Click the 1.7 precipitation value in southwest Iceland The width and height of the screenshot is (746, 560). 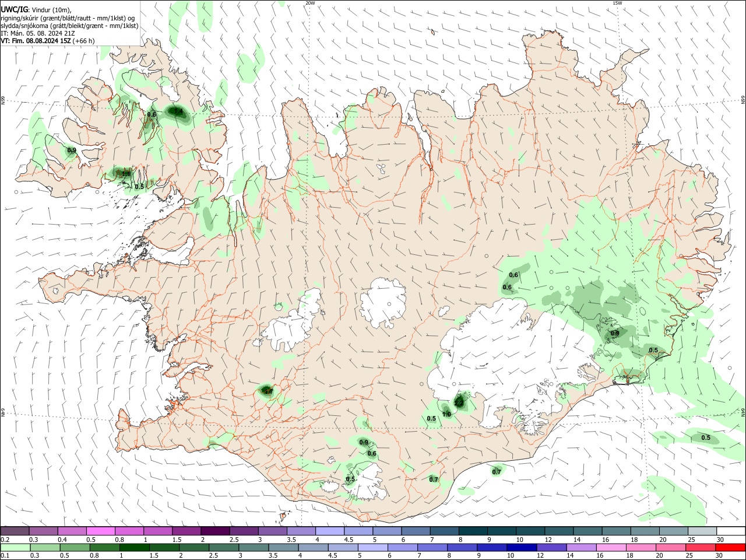click(268, 391)
